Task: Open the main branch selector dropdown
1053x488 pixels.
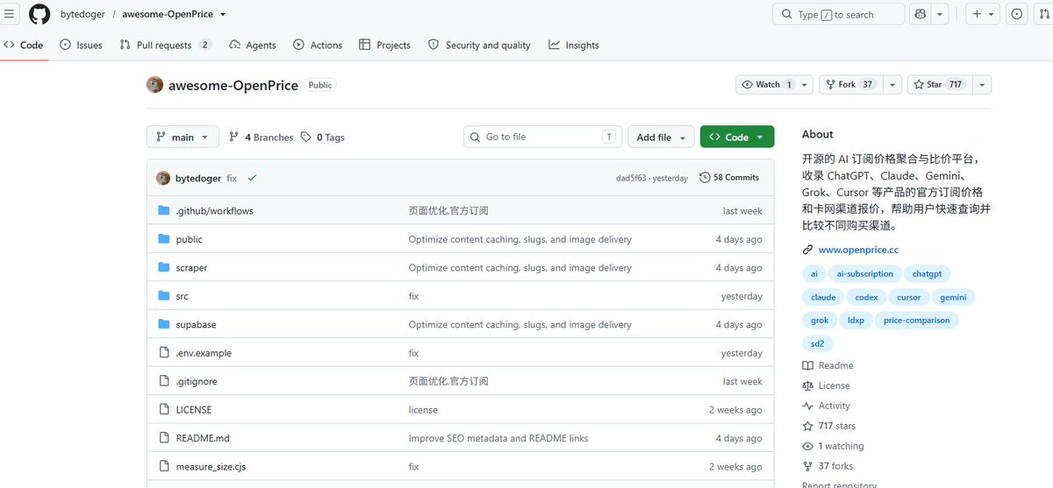Action: tap(183, 138)
